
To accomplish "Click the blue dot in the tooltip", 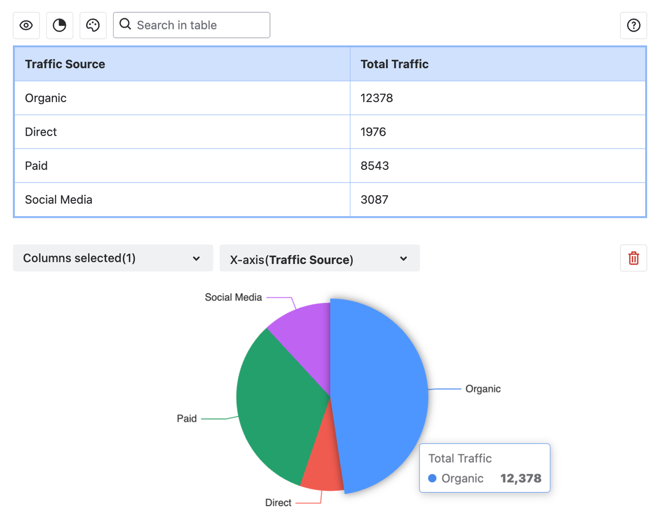I will tap(432, 478).
